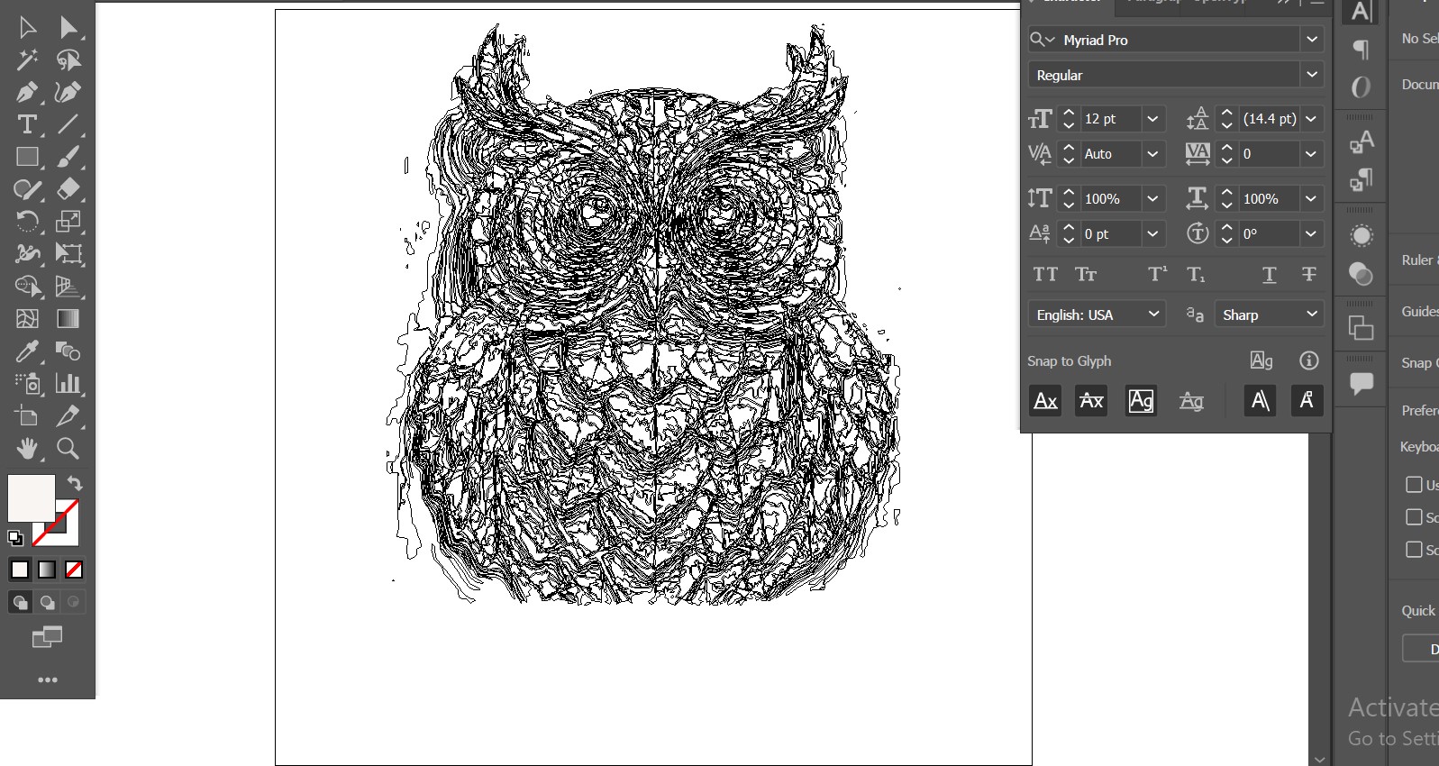Viewport: 1439px width, 766px height.
Task: Choose the Warp tool
Action: point(27,254)
